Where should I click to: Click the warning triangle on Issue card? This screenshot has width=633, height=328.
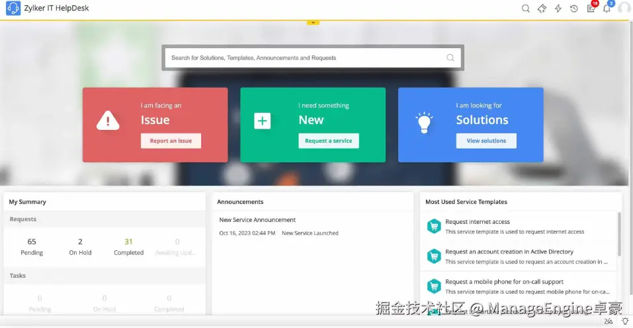(x=108, y=121)
